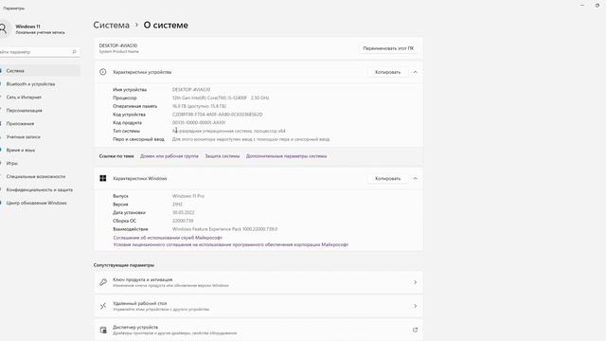Click chevron on Ключ продукта row
Image resolution: width=606 pixels, height=341 pixels.
pyautogui.click(x=415, y=282)
